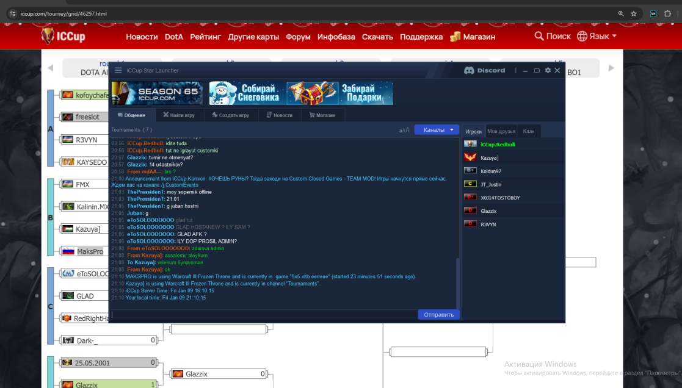Click the browser address bar URL
682x388 pixels.
click(x=63, y=13)
